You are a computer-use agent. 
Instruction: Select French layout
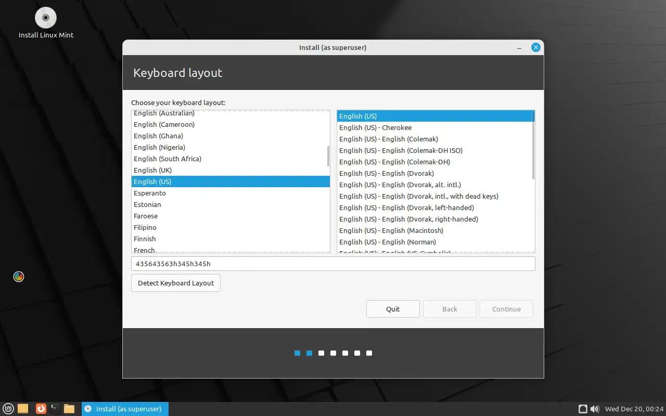click(x=230, y=249)
